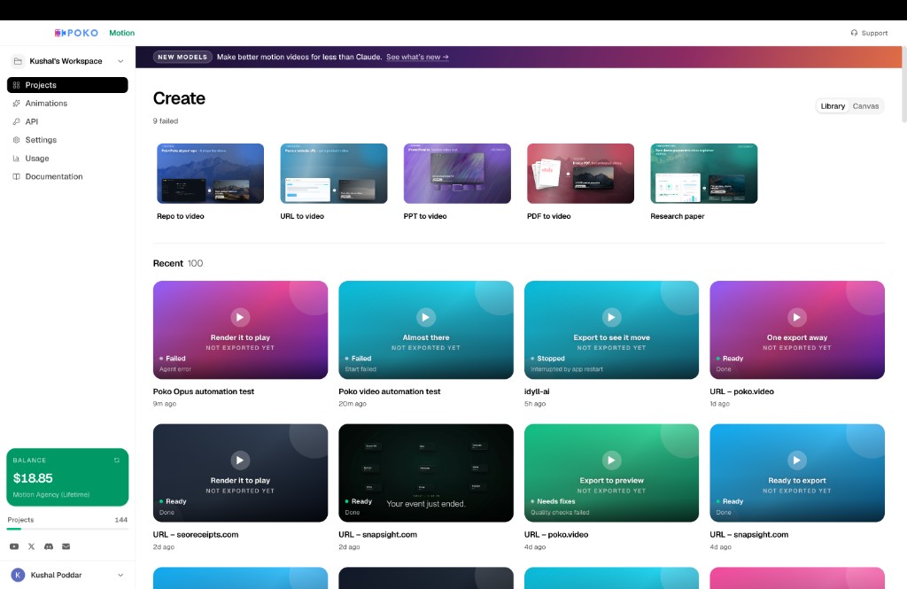Open the email envelope icon

[66, 546]
